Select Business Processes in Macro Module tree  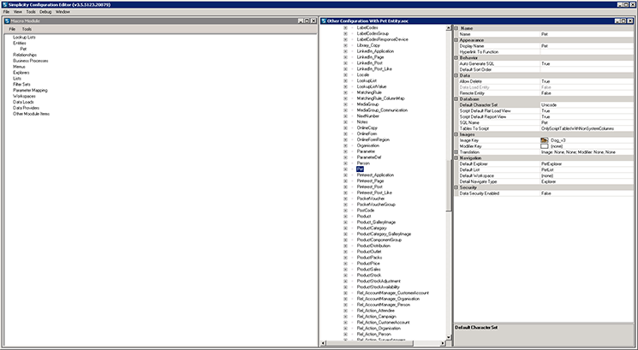pyautogui.click(x=31, y=61)
